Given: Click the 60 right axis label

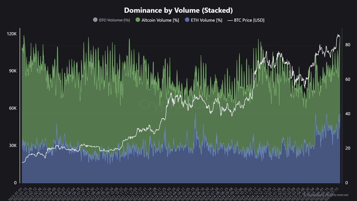Looking at the screenshot, I should pyautogui.click(x=347, y=79).
